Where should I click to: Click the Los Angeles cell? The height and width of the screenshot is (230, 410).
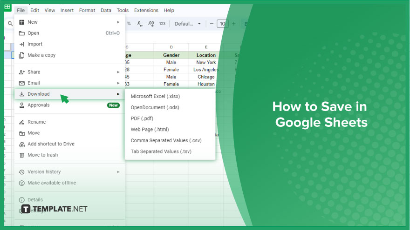(x=206, y=70)
